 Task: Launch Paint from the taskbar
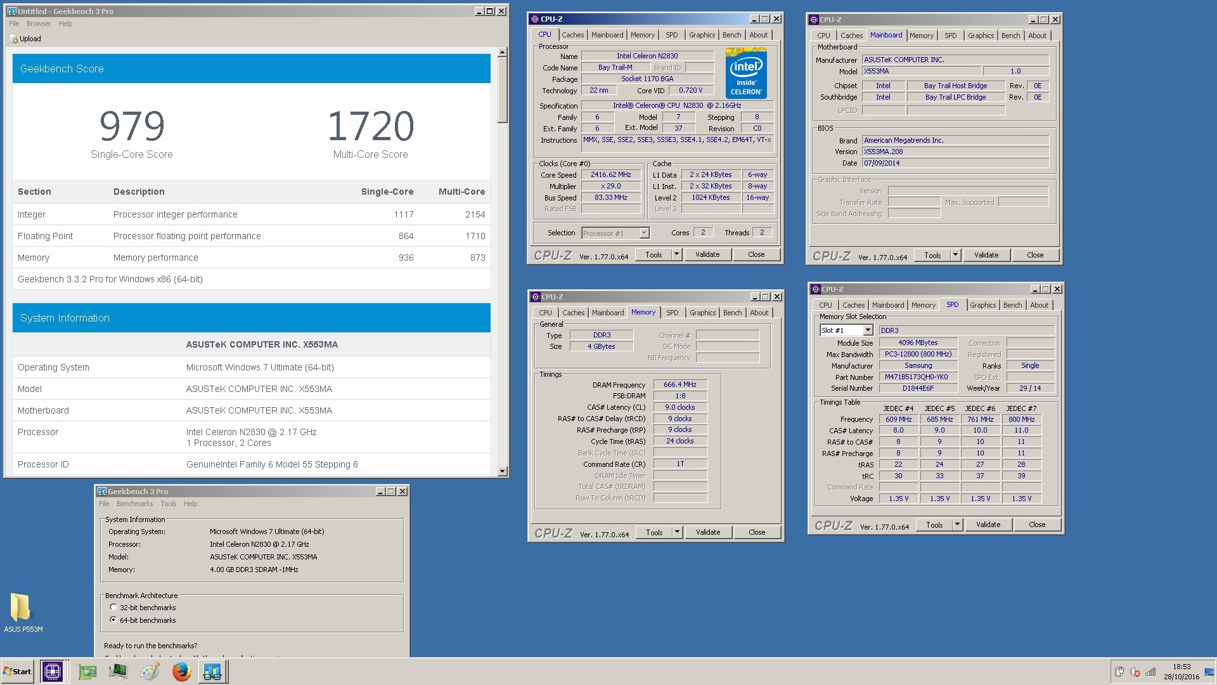150,672
